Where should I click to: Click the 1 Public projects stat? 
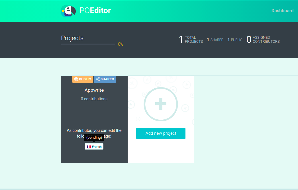click(235, 40)
